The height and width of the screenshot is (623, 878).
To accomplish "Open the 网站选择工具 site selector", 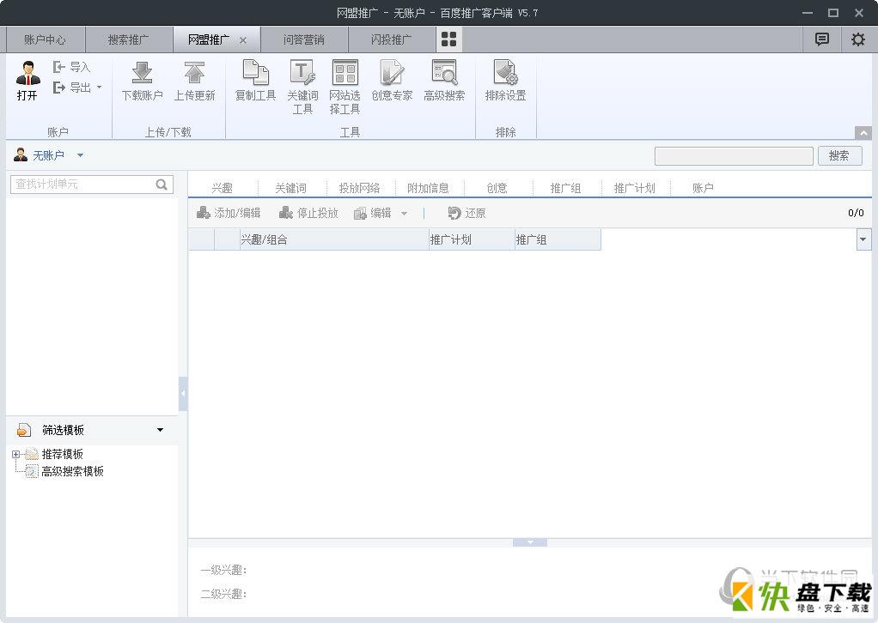I will coord(345,87).
